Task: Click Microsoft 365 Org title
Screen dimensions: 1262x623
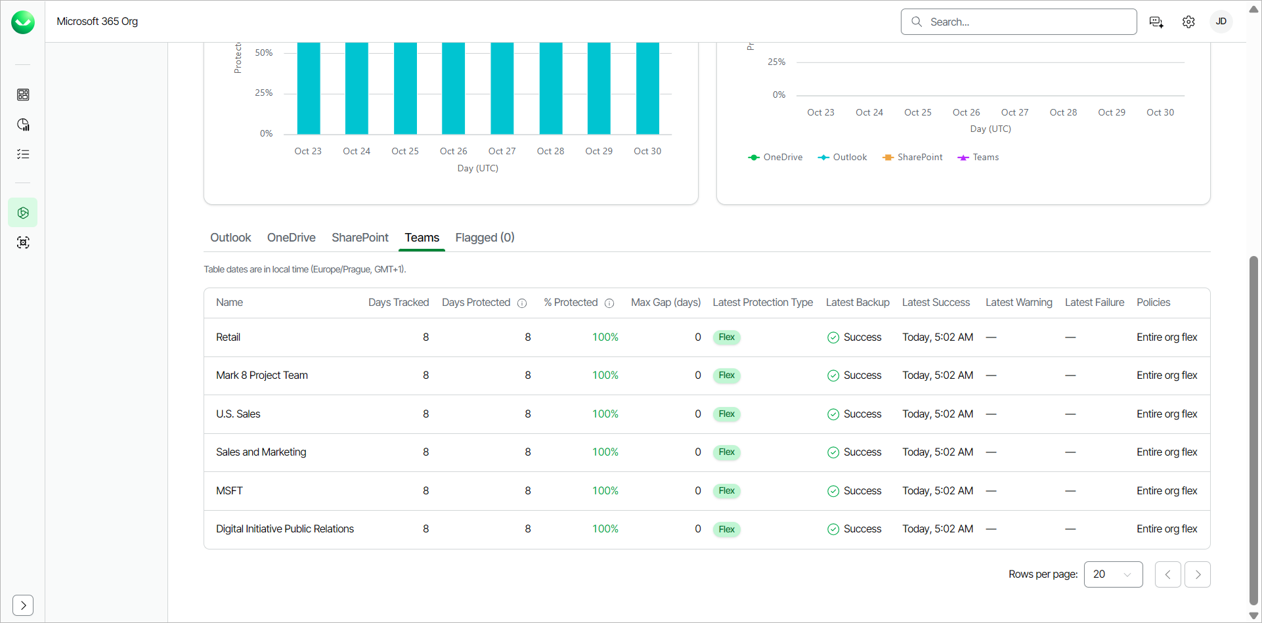Action: (x=97, y=22)
